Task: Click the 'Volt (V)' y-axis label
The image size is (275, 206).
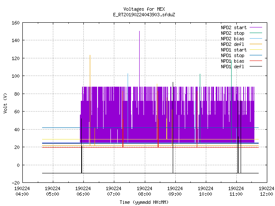Action: click(5, 103)
